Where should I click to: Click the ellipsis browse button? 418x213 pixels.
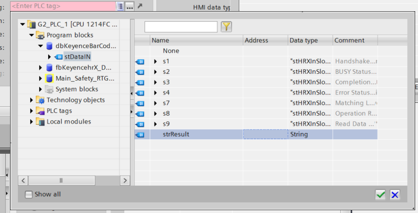point(130,6)
